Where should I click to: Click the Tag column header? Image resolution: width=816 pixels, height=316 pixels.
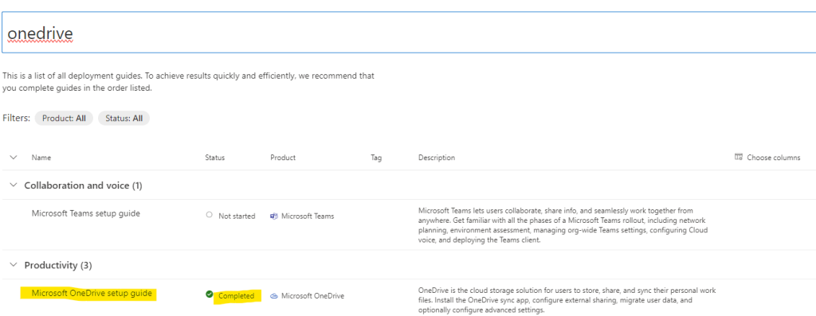pos(376,158)
